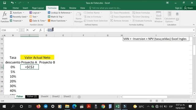Viewport: 196px width, 110px height.
Task: Cancel the formula entry with X
Action: tap(27, 30)
